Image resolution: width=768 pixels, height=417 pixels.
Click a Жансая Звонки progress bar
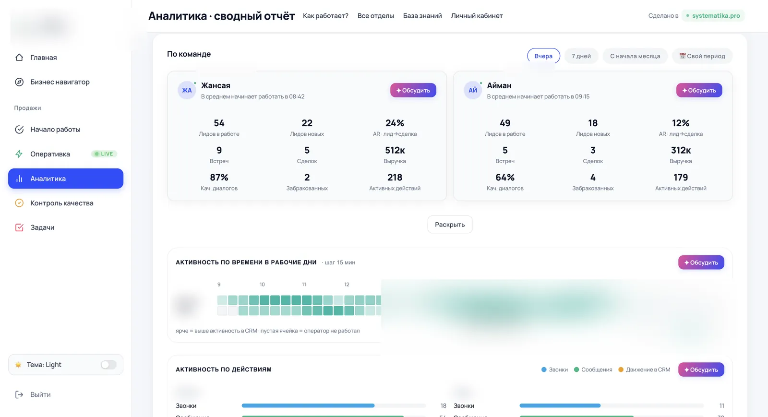pyautogui.click(x=334, y=405)
